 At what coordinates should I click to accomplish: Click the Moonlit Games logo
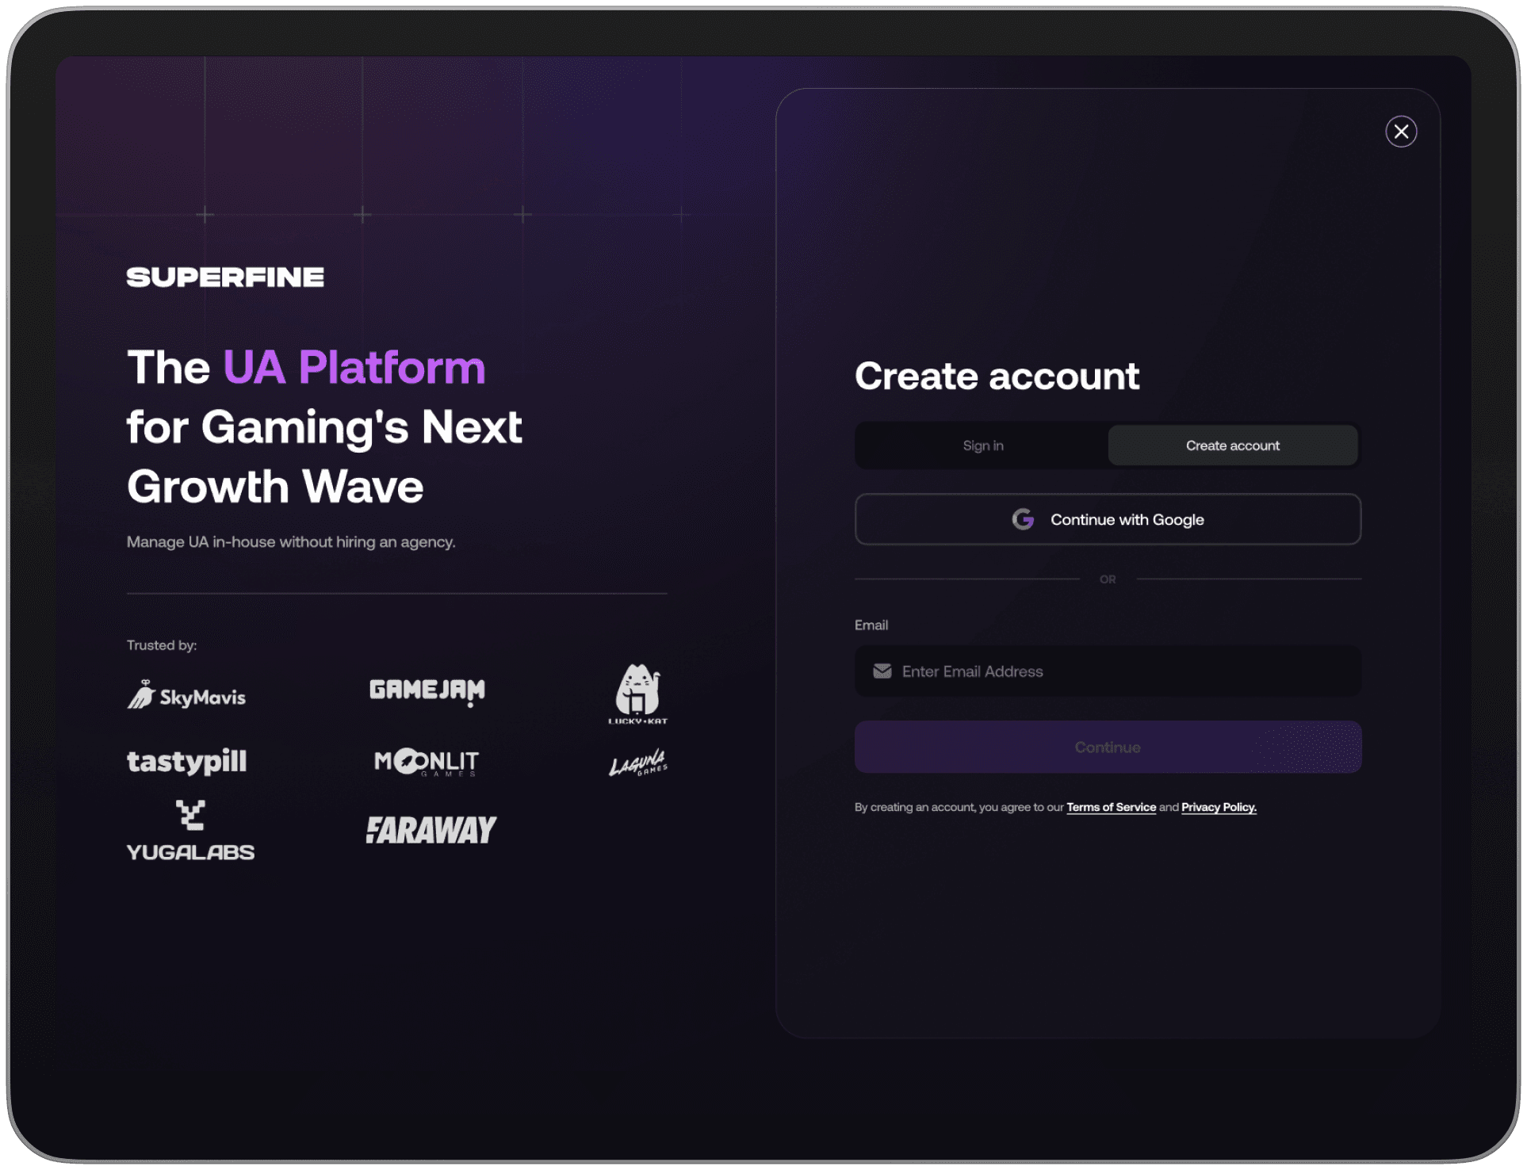(427, 762)
